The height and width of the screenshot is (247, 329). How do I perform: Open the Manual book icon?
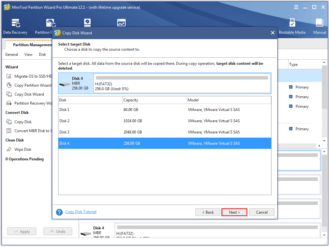pyautogui.click(x=319, y=23)
